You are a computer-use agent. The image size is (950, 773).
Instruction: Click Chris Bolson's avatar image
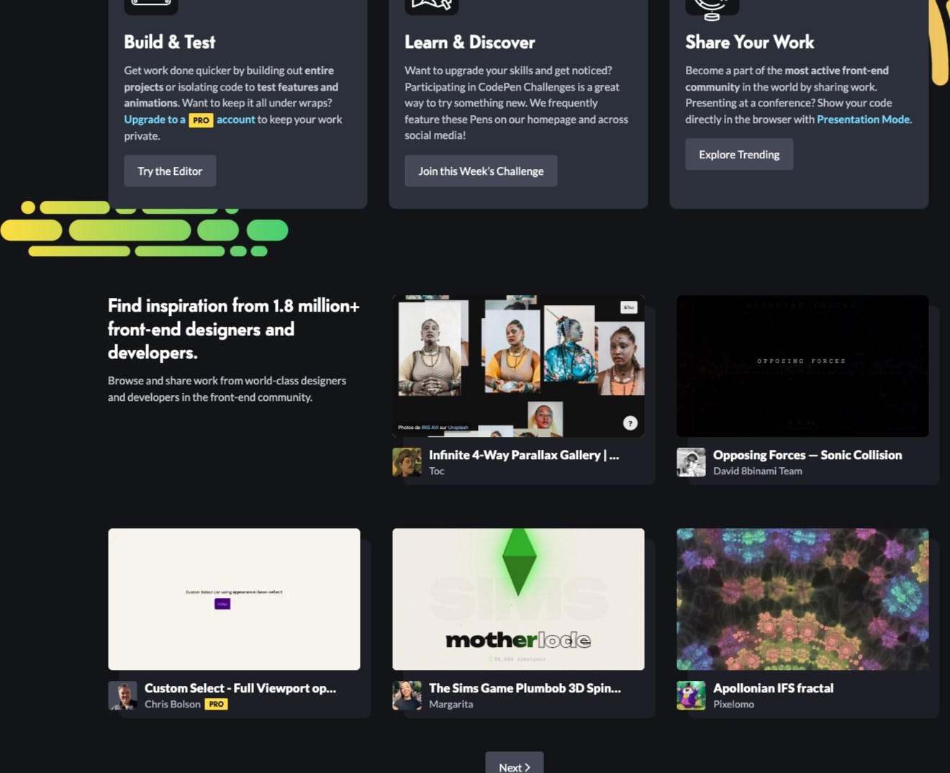tap(122, 695)
